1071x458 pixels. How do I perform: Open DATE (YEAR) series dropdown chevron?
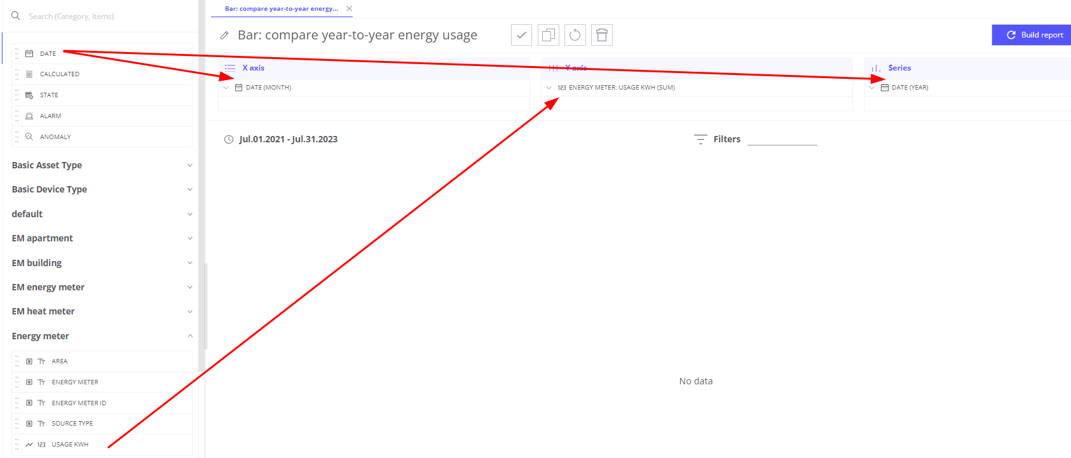872,88
